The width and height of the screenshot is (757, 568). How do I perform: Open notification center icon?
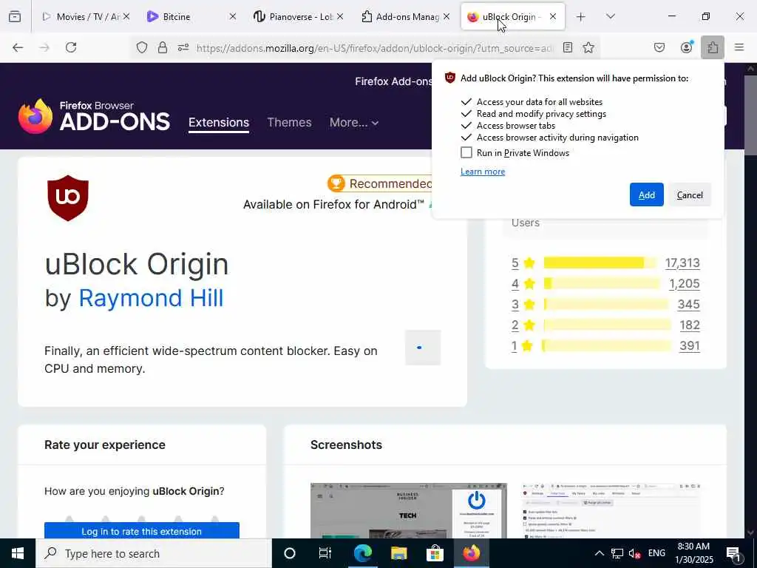click(x=733, y=553)
